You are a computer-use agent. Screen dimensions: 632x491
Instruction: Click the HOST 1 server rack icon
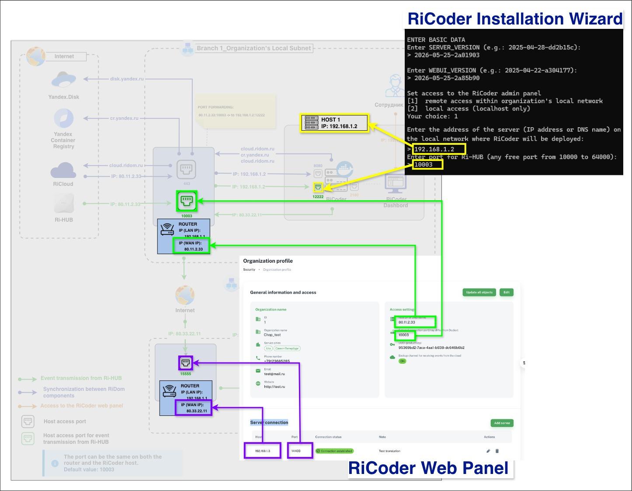pyautogui.click(x=312, y=123)
